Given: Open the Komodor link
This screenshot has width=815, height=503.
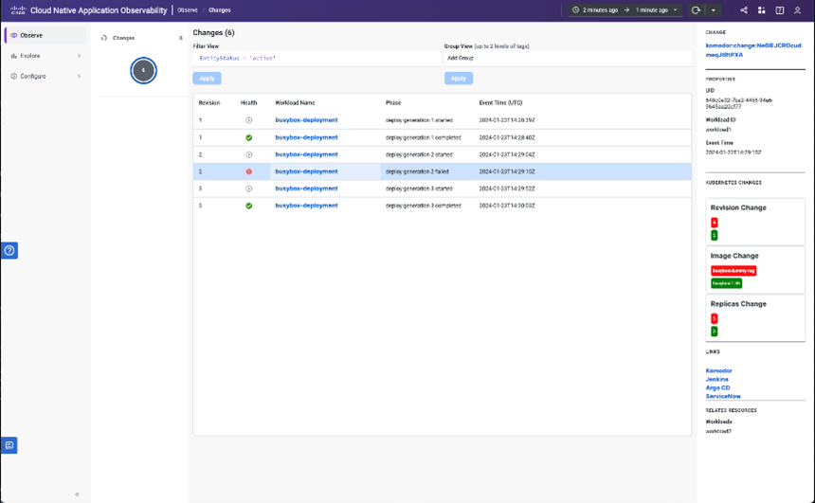Looking at the screenshot, I should (x=718, y=370).
